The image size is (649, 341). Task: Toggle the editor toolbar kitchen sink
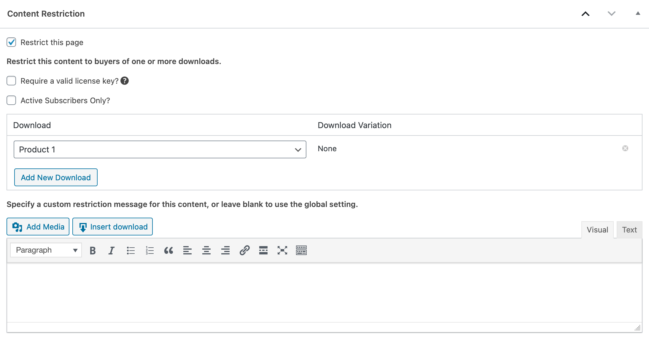[301, 251]
